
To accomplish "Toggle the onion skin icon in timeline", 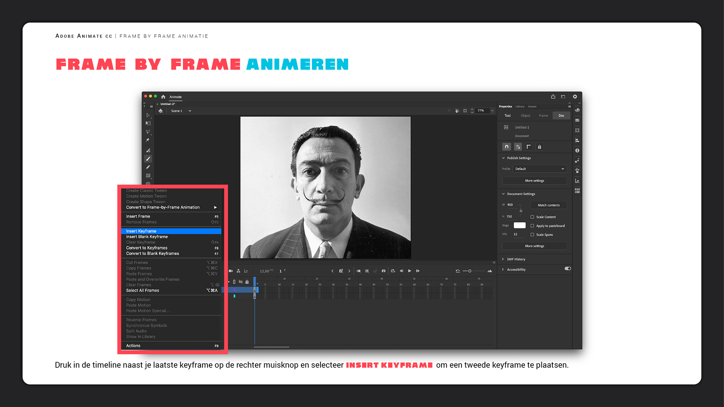I will point(359,271).
